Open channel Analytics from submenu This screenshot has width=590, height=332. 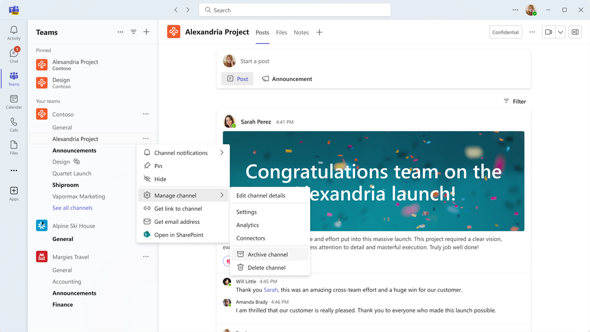tap(270, 225)
